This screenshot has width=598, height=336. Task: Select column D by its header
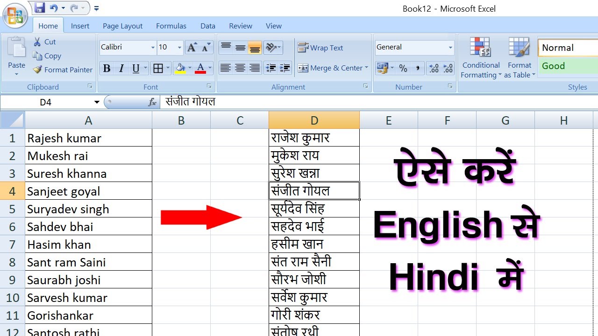[314, 120]
